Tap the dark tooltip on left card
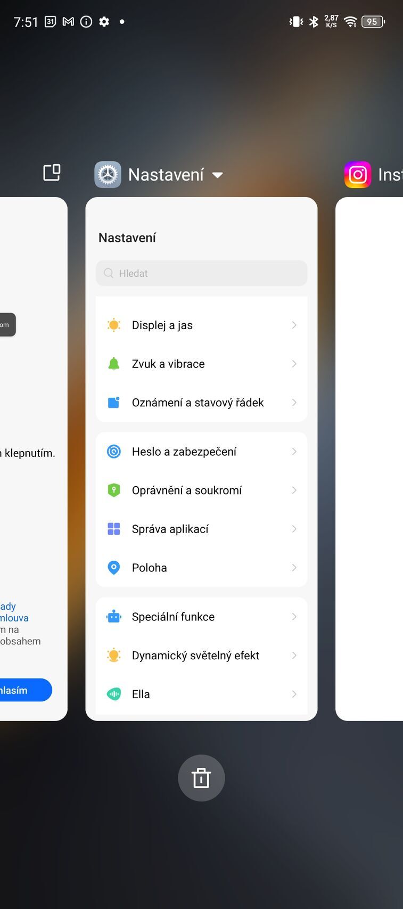 [8, 325]
